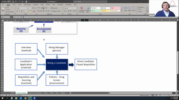Switch to the Developer tab
This screenshot has height=100, width=179.
click(x=68, y=5)
